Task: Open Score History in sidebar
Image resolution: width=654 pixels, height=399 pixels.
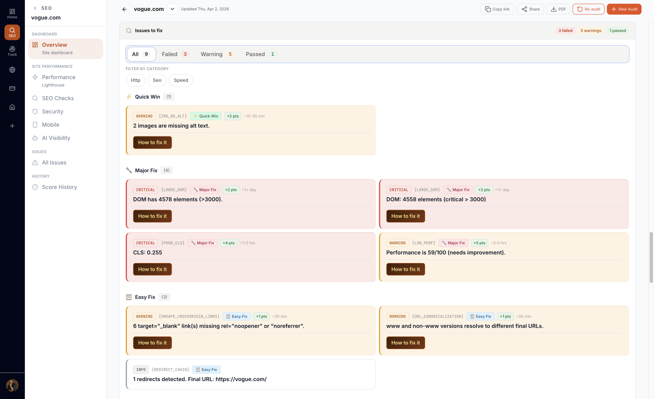Action: [60, 187]
